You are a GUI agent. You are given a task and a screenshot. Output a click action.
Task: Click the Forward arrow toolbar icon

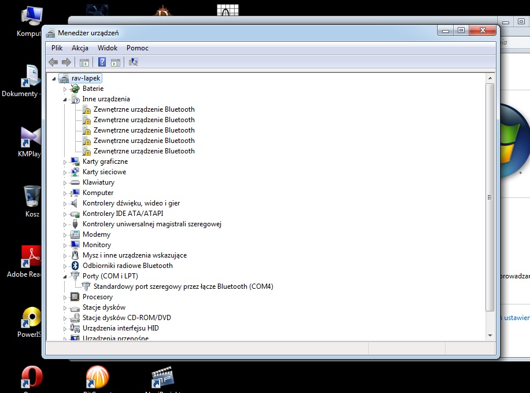(x=66, y=62)
